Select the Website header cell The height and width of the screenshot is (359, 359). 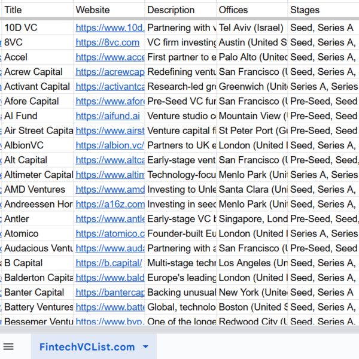tap(109, 10)
